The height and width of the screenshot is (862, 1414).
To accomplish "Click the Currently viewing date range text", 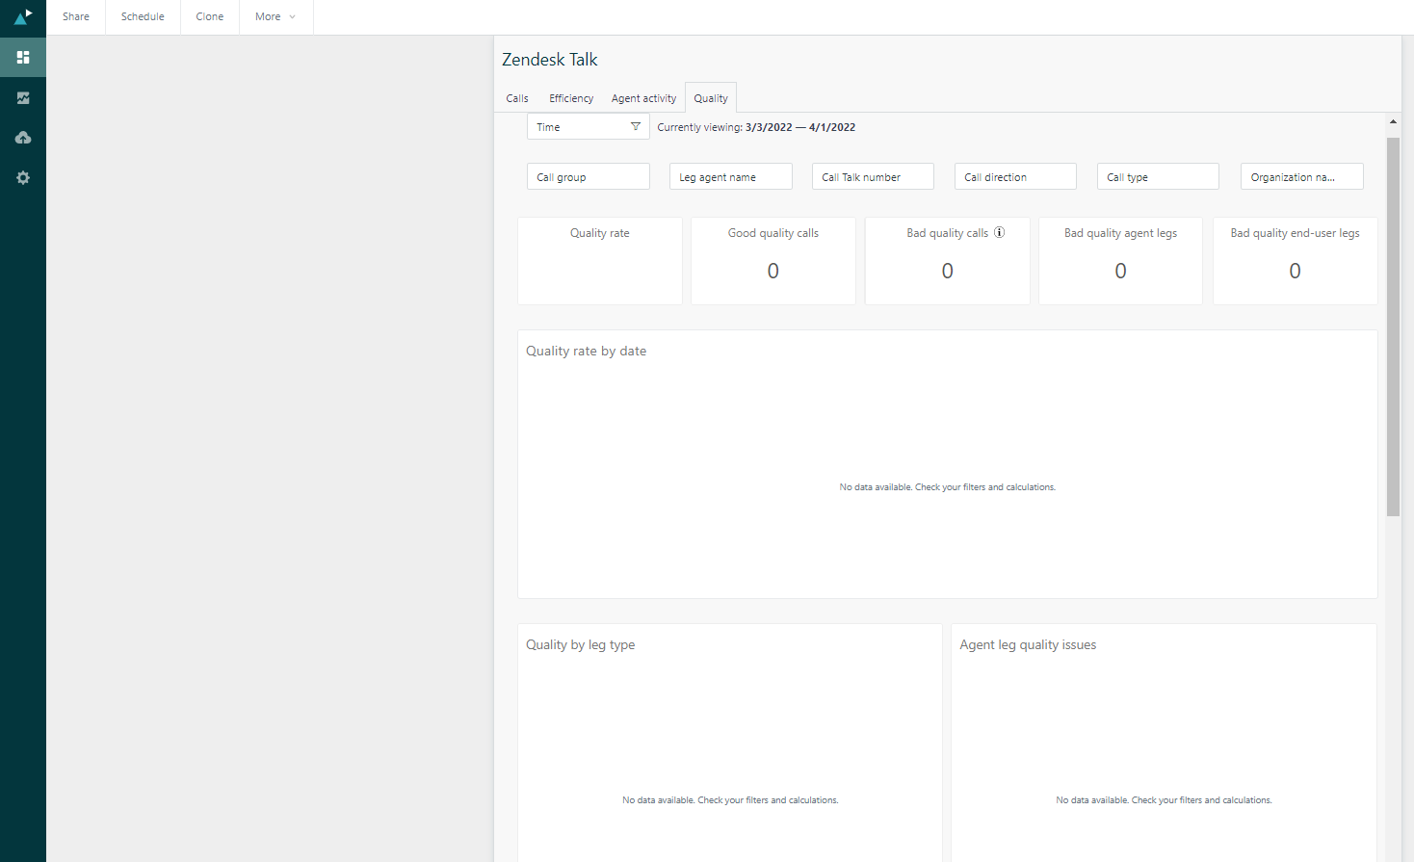I will point(756,127).
